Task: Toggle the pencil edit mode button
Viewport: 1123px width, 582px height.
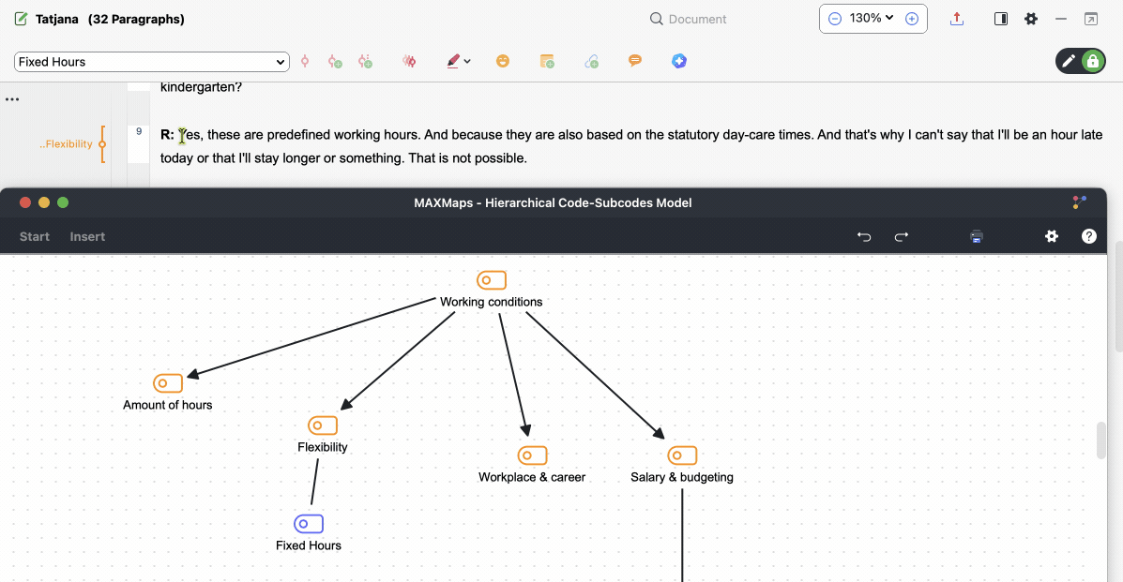Action: coord(1068,62)
